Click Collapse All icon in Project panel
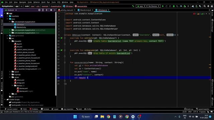 [46, 10]
